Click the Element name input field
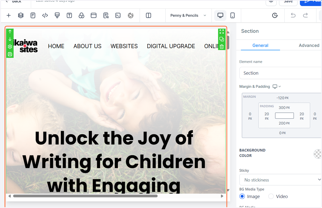 (x=280, y=73)
